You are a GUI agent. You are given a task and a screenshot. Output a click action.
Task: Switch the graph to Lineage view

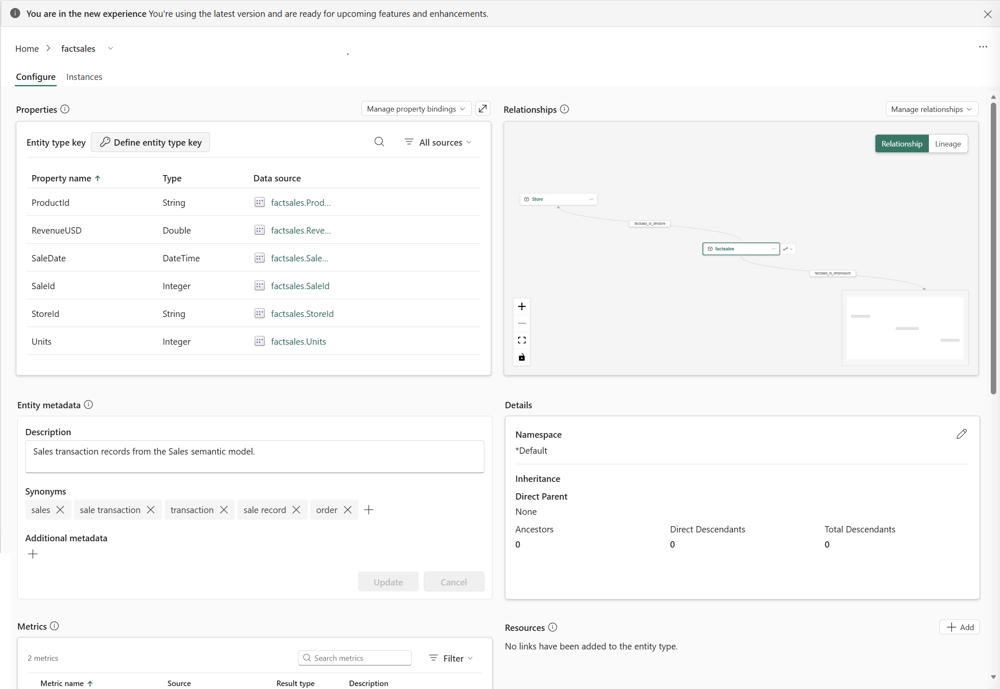point(948,144)
